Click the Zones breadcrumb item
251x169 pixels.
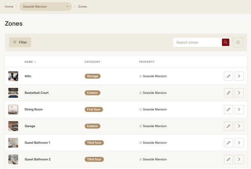click(x=82, y=6)
